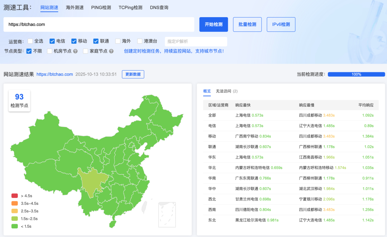Viewport: 387px width, 237px height.
Task: Click the 批量检测 button
Action: tap(247, 24)
